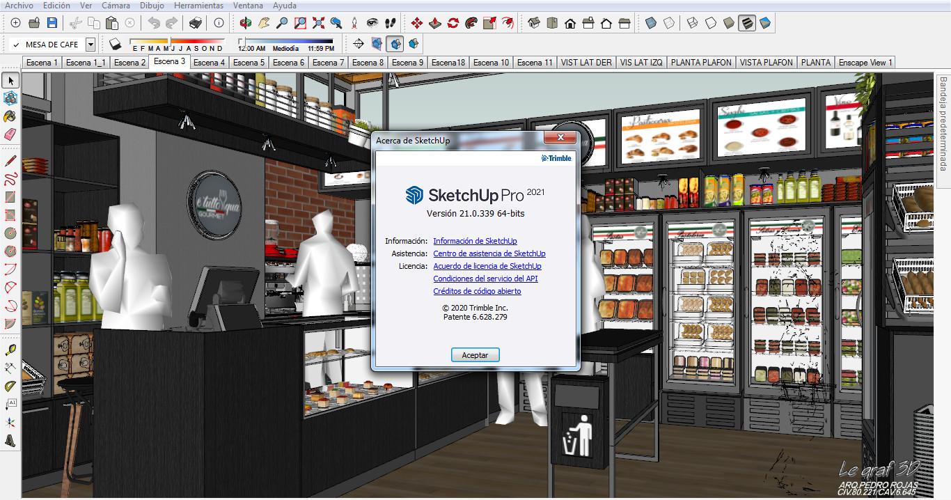Enable Hidden Line face style
Image resolution: width=951 pixels, height=500 pixels.
(x=711, y=23)
